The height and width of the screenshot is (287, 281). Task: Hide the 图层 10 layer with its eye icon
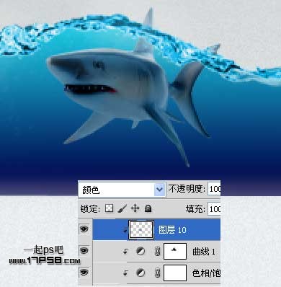84,229
